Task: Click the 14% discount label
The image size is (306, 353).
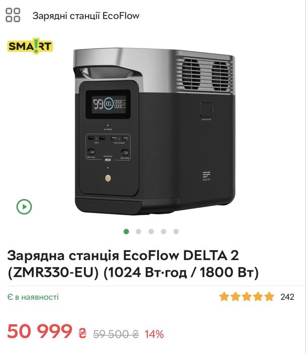Action: point(154,334)
